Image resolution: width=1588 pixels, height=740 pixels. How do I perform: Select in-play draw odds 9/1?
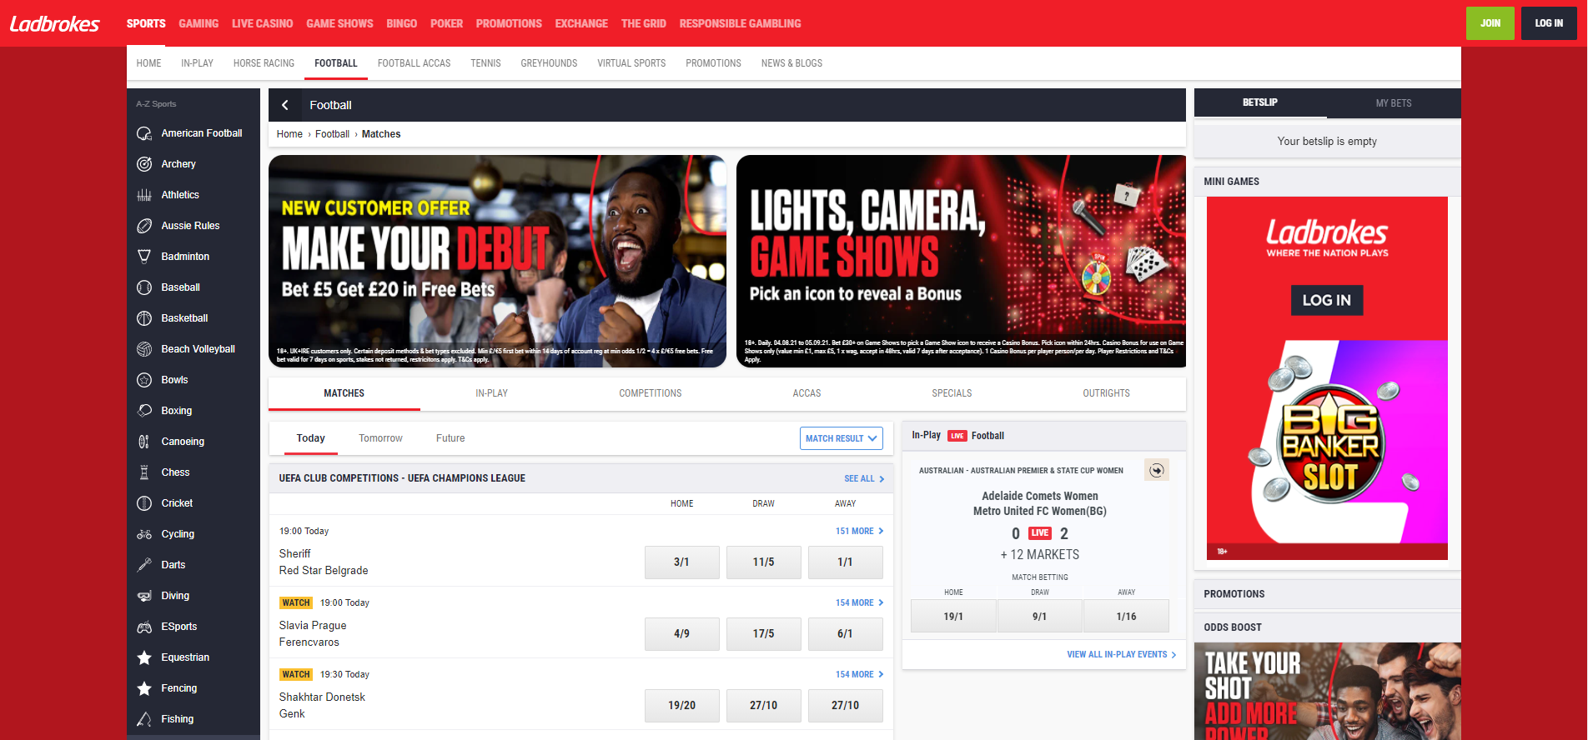(x=1039, y=617)
